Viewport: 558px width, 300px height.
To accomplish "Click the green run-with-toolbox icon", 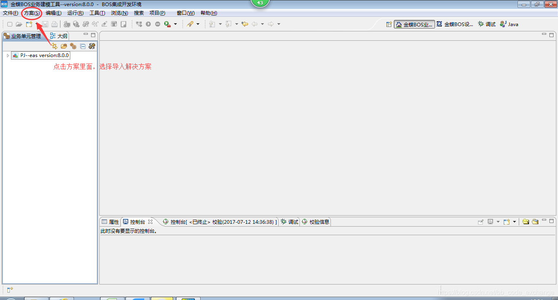I will [167, 24].
